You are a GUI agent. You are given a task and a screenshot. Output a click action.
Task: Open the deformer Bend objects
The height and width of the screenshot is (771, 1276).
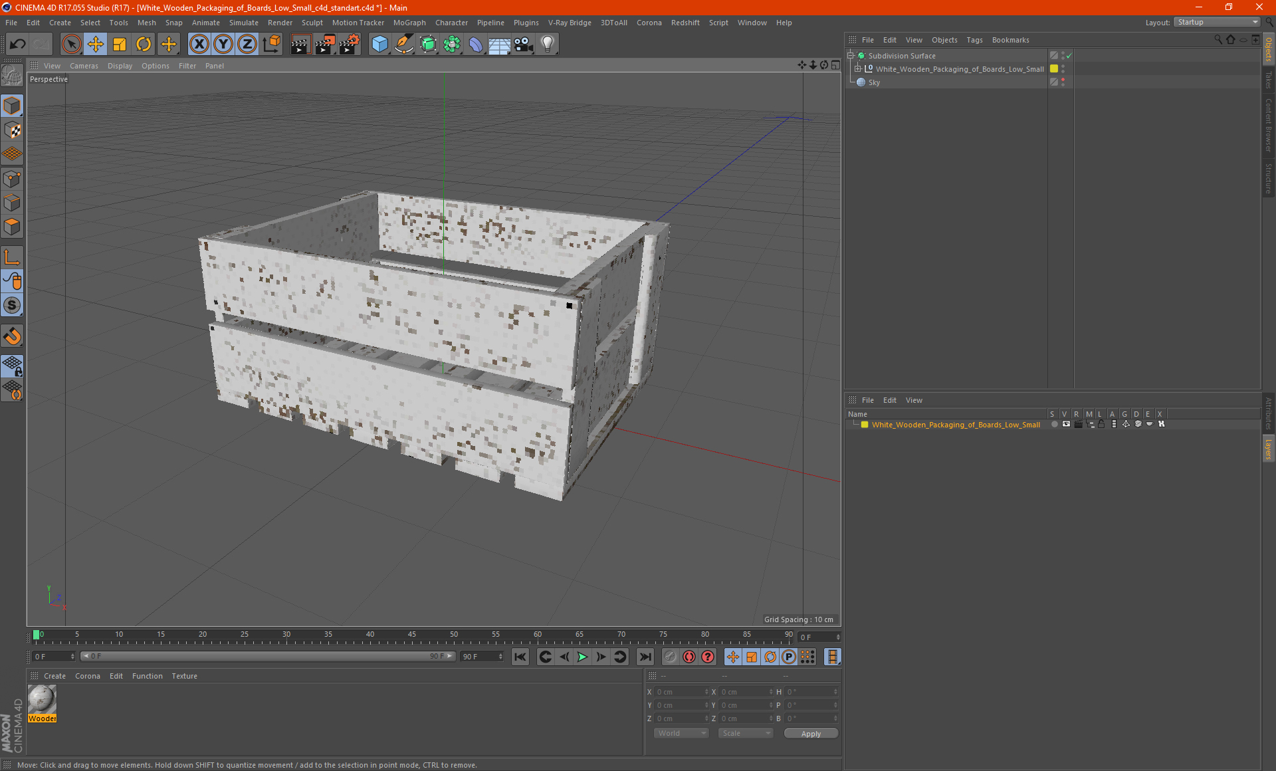pos(476,45)
